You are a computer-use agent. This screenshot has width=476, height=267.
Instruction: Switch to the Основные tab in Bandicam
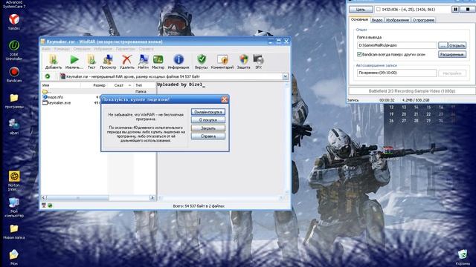pos(360,19)
